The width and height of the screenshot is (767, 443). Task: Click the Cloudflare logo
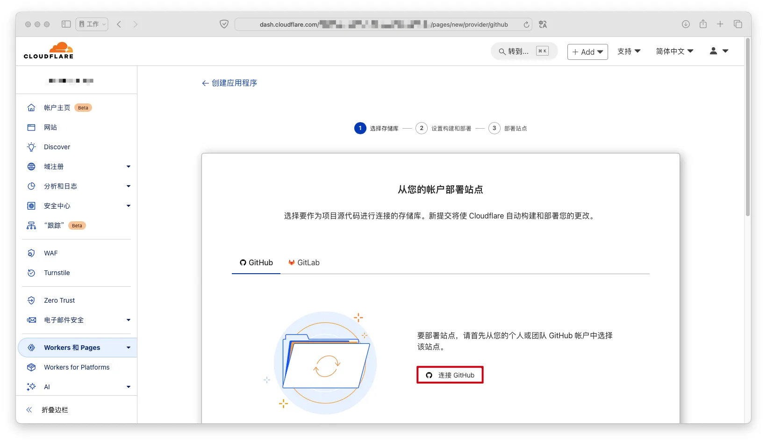tap(49, 51)
